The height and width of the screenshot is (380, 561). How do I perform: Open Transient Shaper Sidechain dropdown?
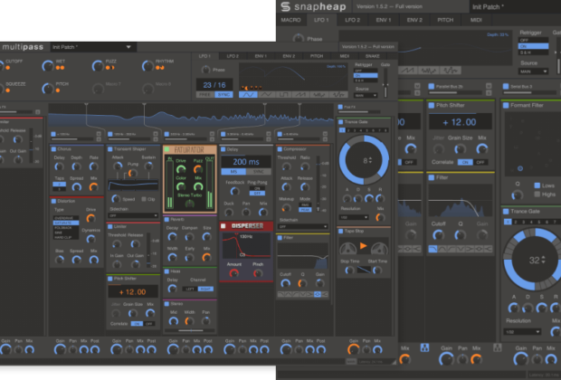coord(133,215)
